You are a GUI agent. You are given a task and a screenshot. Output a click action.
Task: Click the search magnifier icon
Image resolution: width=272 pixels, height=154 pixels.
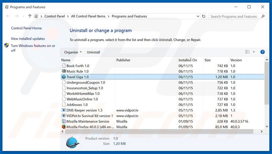[263, 16]
